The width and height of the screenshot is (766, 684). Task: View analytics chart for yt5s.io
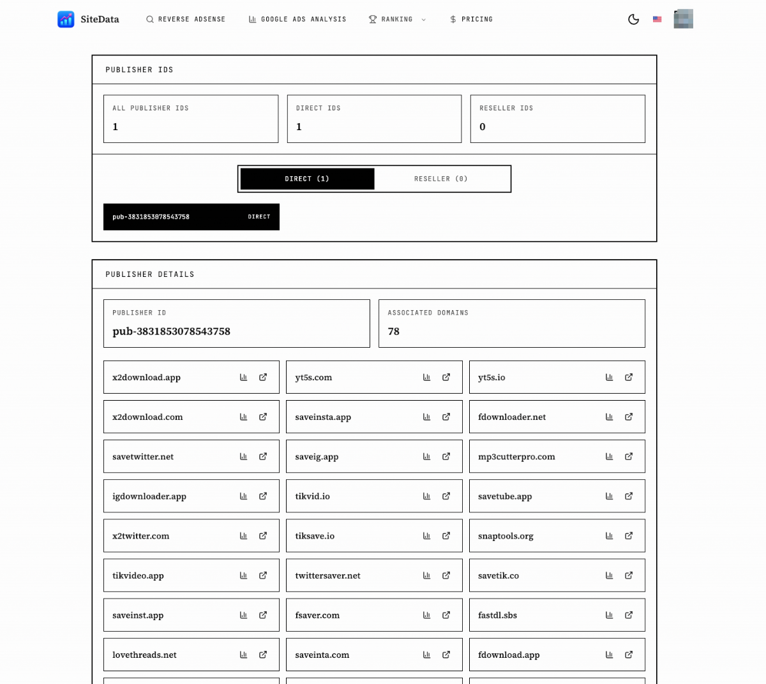coord(609,377)
